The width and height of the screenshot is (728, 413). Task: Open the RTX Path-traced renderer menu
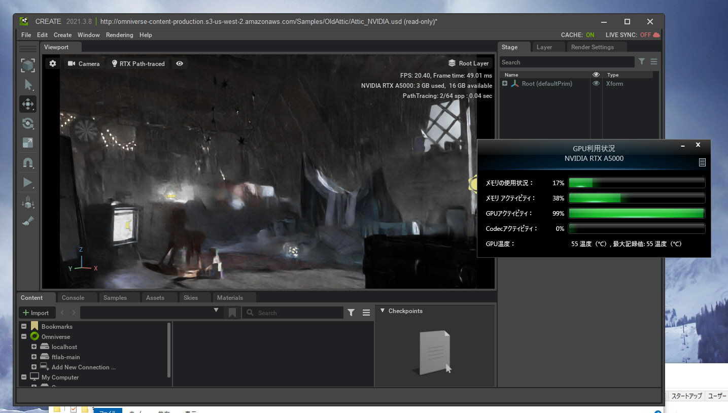pyautogui.click(x=138, y=63)
